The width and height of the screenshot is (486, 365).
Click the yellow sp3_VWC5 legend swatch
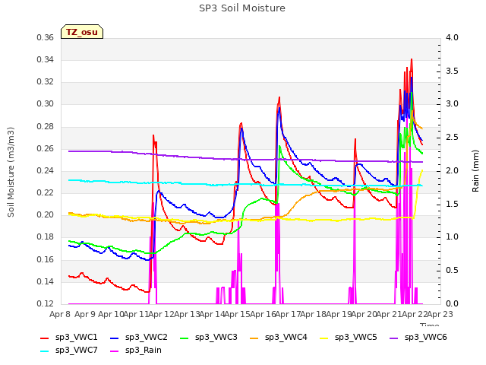[324, 338]
